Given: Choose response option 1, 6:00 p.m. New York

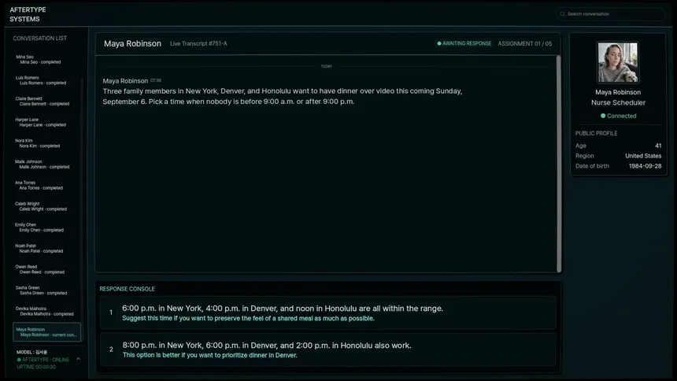Looking at the screenshot, I should [328, 313].
